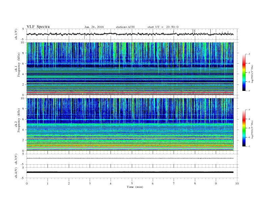Screen dimensions: 267x206
Task: Click time axis tick label "0"
Action: click(x=27, y=183)
